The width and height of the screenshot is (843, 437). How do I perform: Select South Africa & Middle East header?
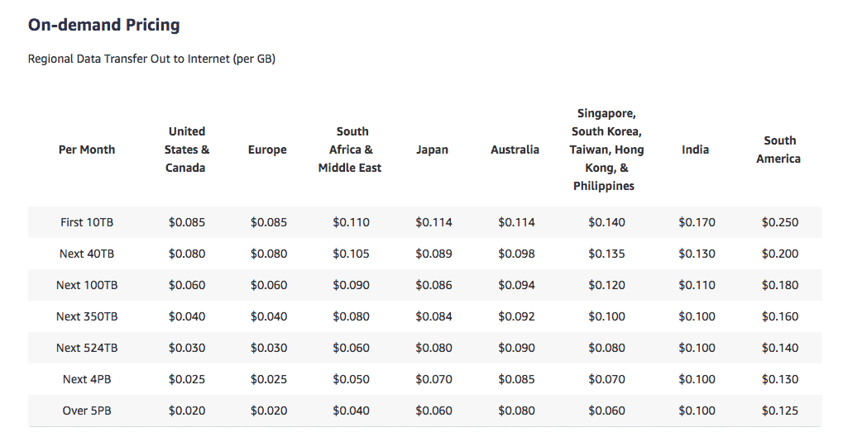click(350, 150)
